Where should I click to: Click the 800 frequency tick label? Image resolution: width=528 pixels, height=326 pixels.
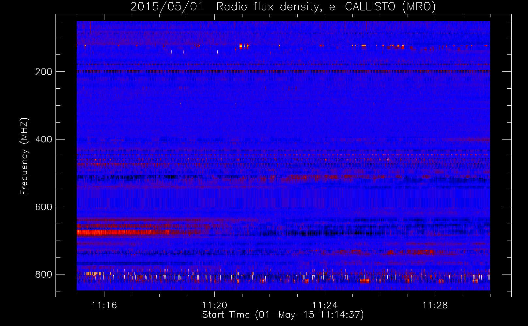pos(43,274)
